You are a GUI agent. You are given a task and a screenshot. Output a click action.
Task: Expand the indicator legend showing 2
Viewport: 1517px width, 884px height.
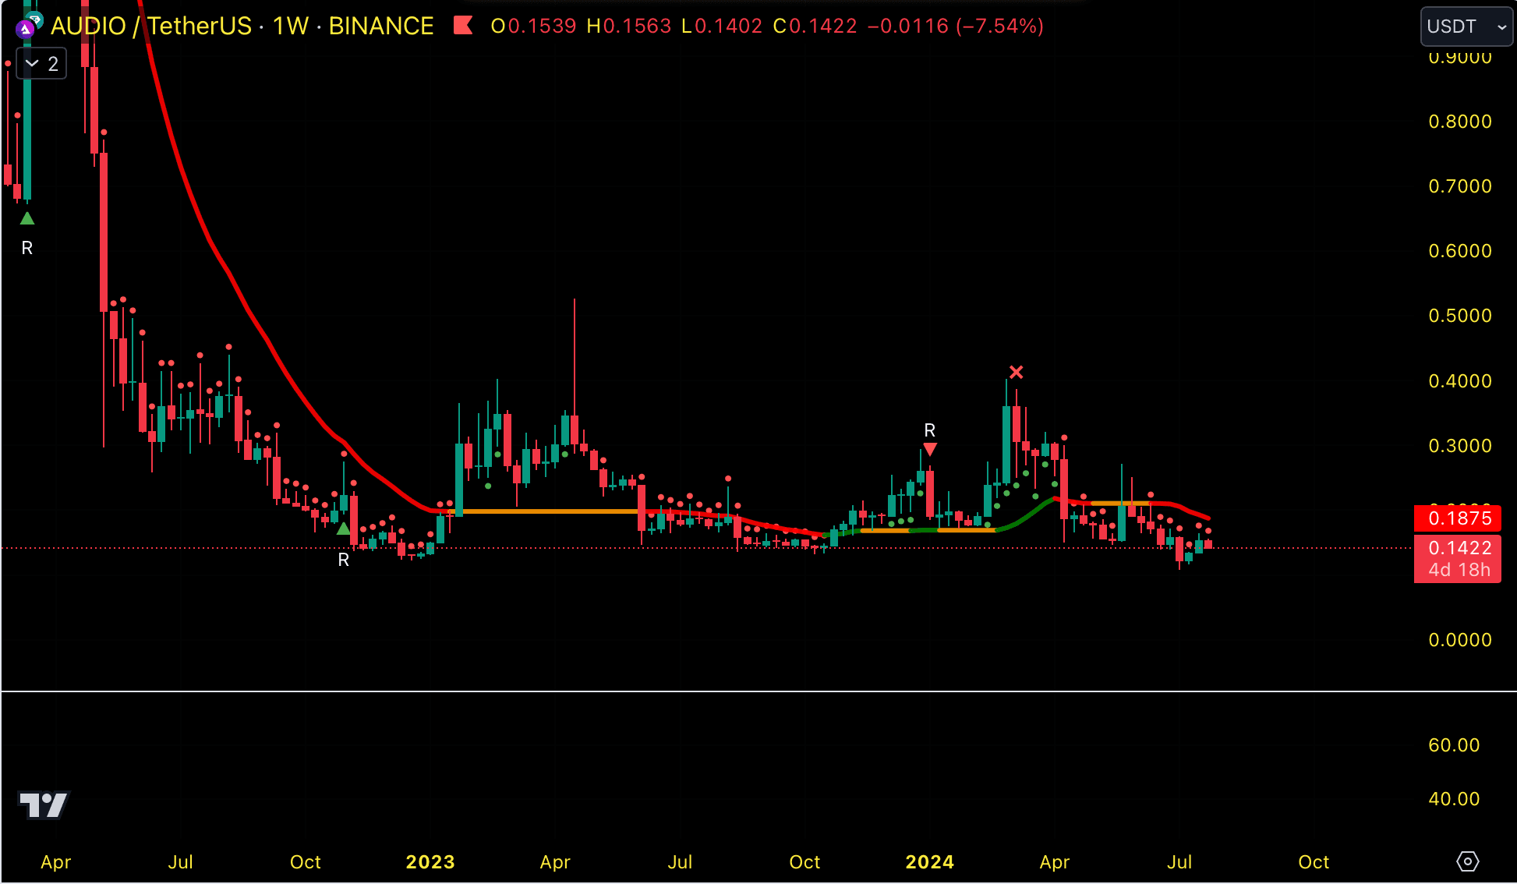tap(42, 64)
